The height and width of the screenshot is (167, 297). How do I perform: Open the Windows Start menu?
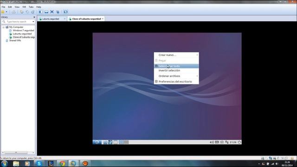pyautogui.click(x=4, y=163)
